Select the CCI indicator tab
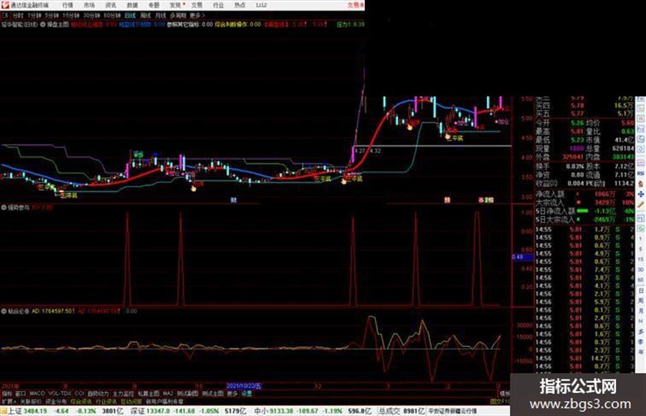This screenshot has height=416, width=646. pyautogui.click(x=79, y=393)
